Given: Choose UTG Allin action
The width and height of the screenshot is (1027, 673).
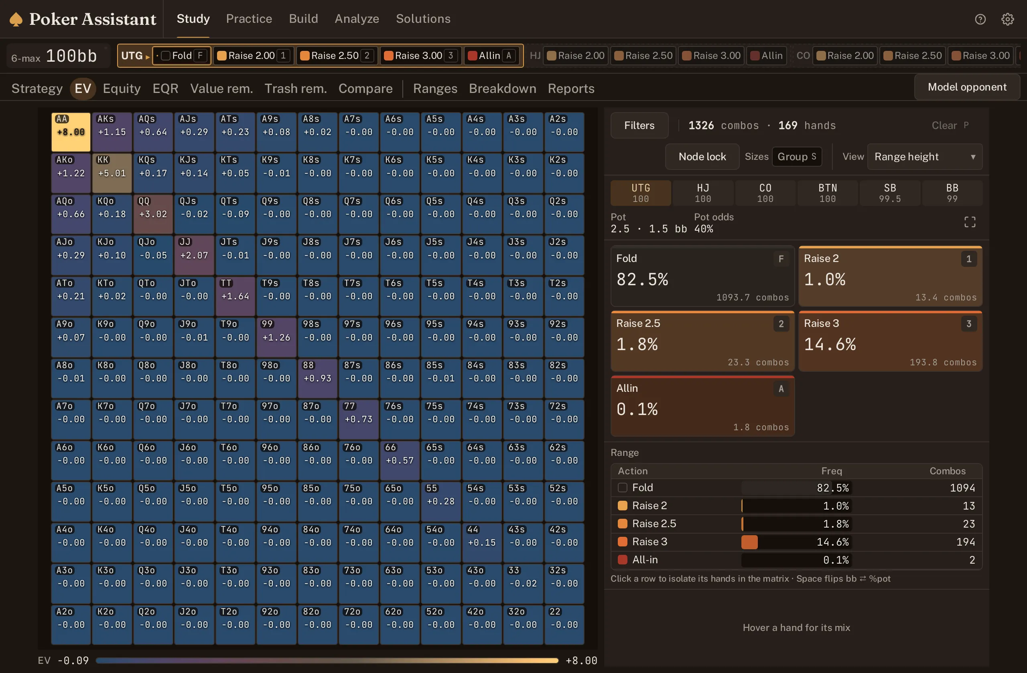Looking at the screenshot, I should 492,56.
